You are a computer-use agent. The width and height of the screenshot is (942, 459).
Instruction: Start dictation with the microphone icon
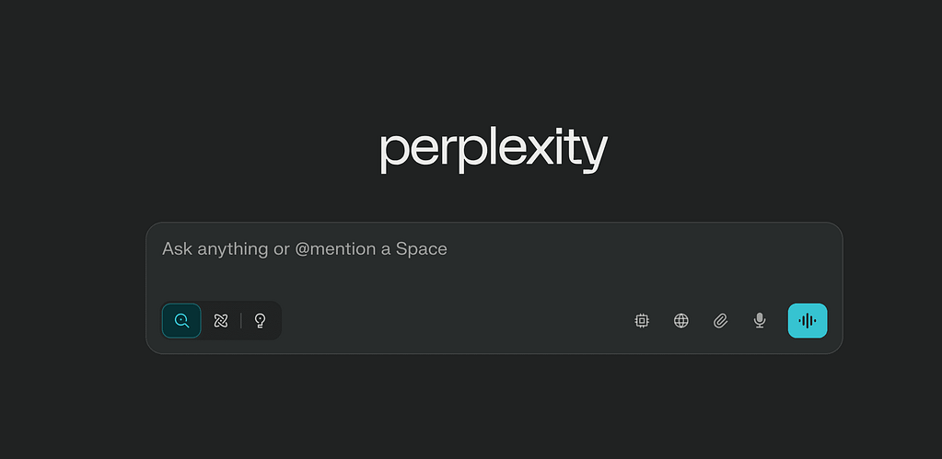[x=760, y=321]
